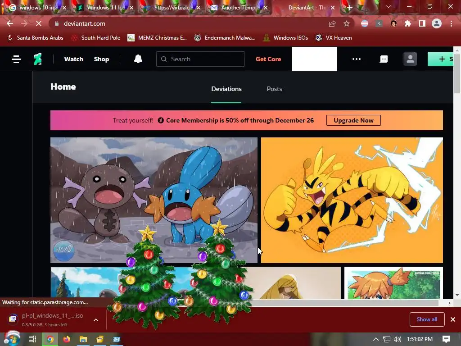Open the Endermanch Malwa bookmark
Viewport: 461px width, 346px height.
225,38
